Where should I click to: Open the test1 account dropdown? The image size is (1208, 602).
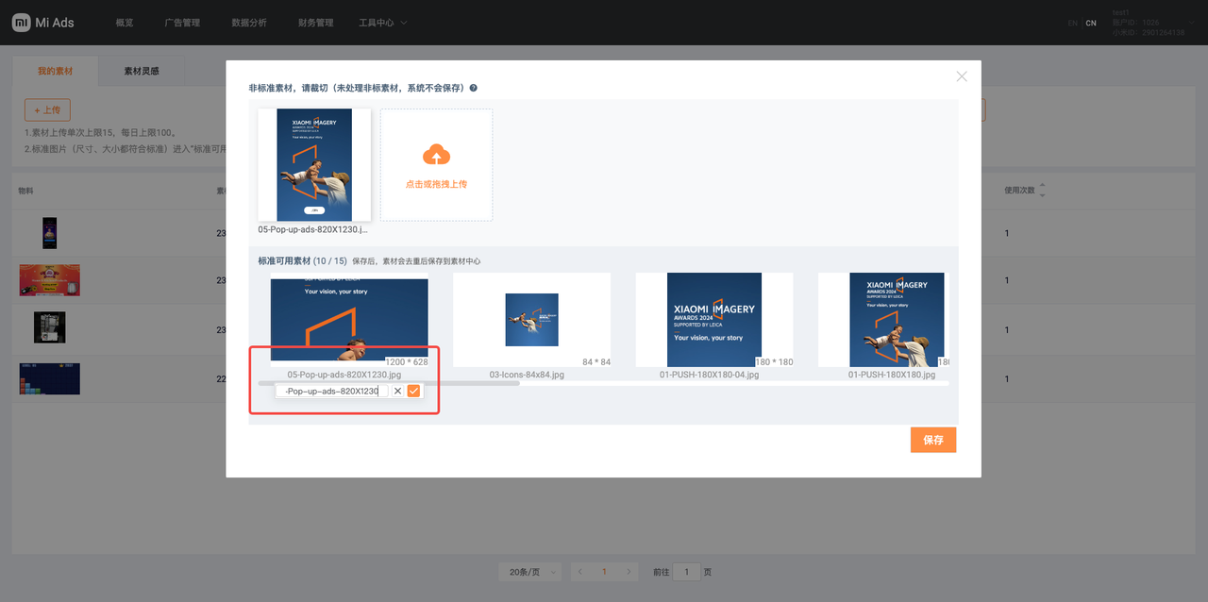(1148, 23)
